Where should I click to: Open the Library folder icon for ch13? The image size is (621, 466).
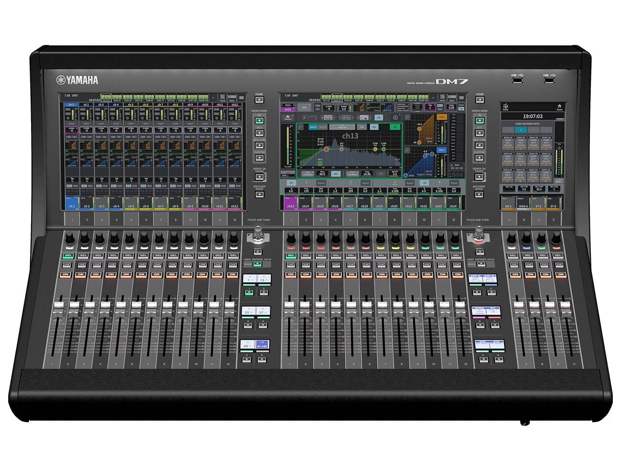point(288,117)
